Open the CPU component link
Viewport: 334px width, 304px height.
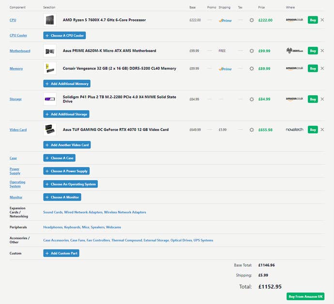tap(13, 20)
